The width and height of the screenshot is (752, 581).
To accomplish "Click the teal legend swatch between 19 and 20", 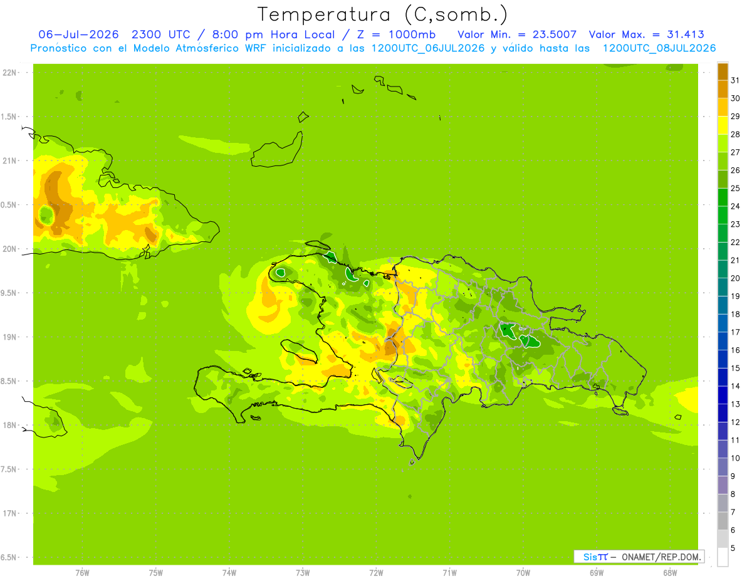I will tap(723, 287).
